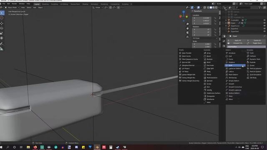Open Firefox from the taskbar
The image size is (267, 150).
click(35, 147)
